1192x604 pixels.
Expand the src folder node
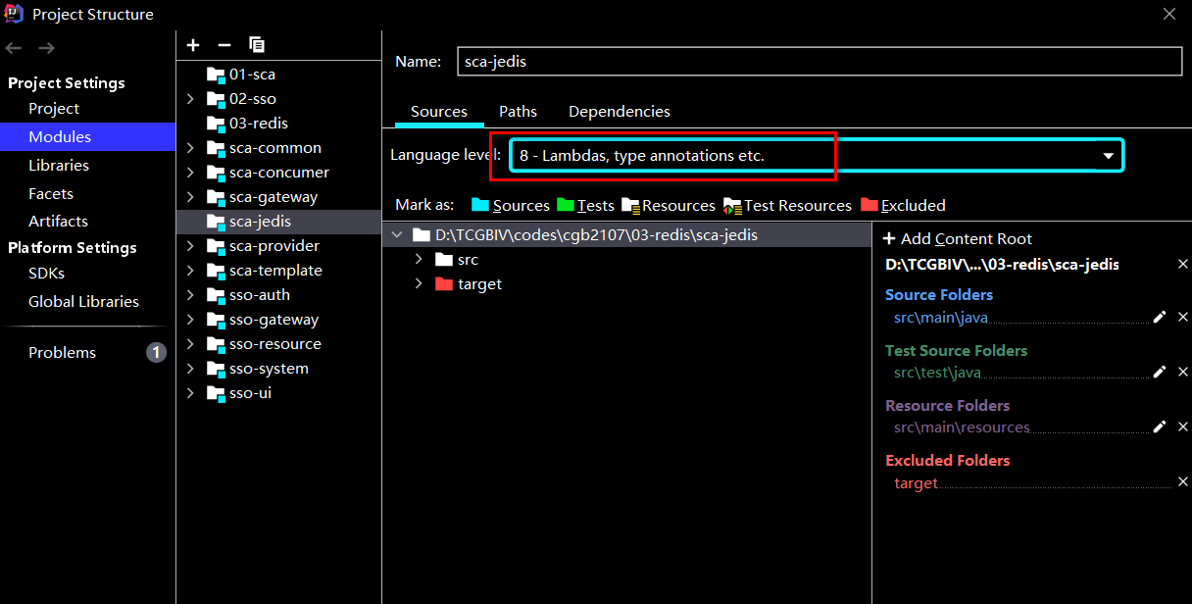click(x=419, y=259)
